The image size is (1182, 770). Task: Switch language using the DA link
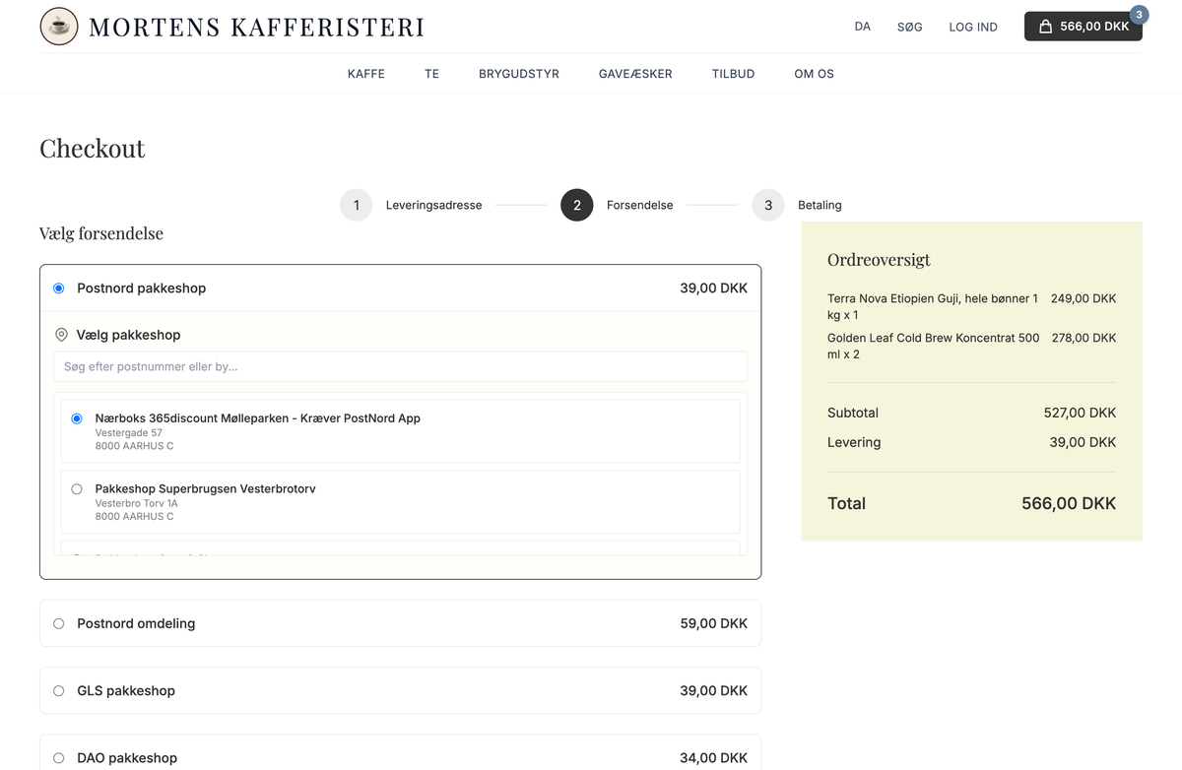click(863, 27)
